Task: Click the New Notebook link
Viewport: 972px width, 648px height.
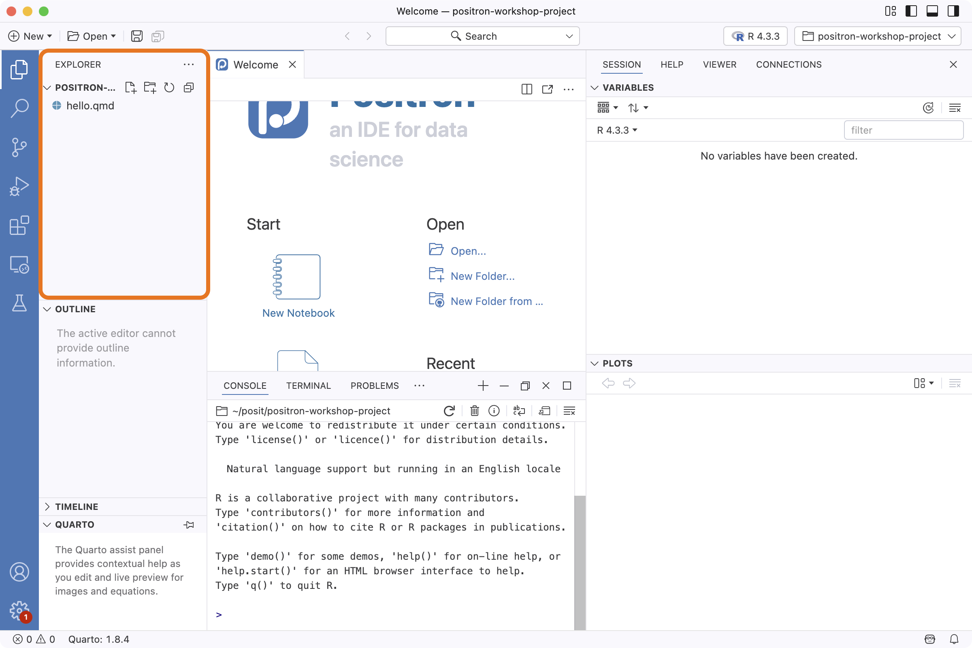Action: point(298,313)
